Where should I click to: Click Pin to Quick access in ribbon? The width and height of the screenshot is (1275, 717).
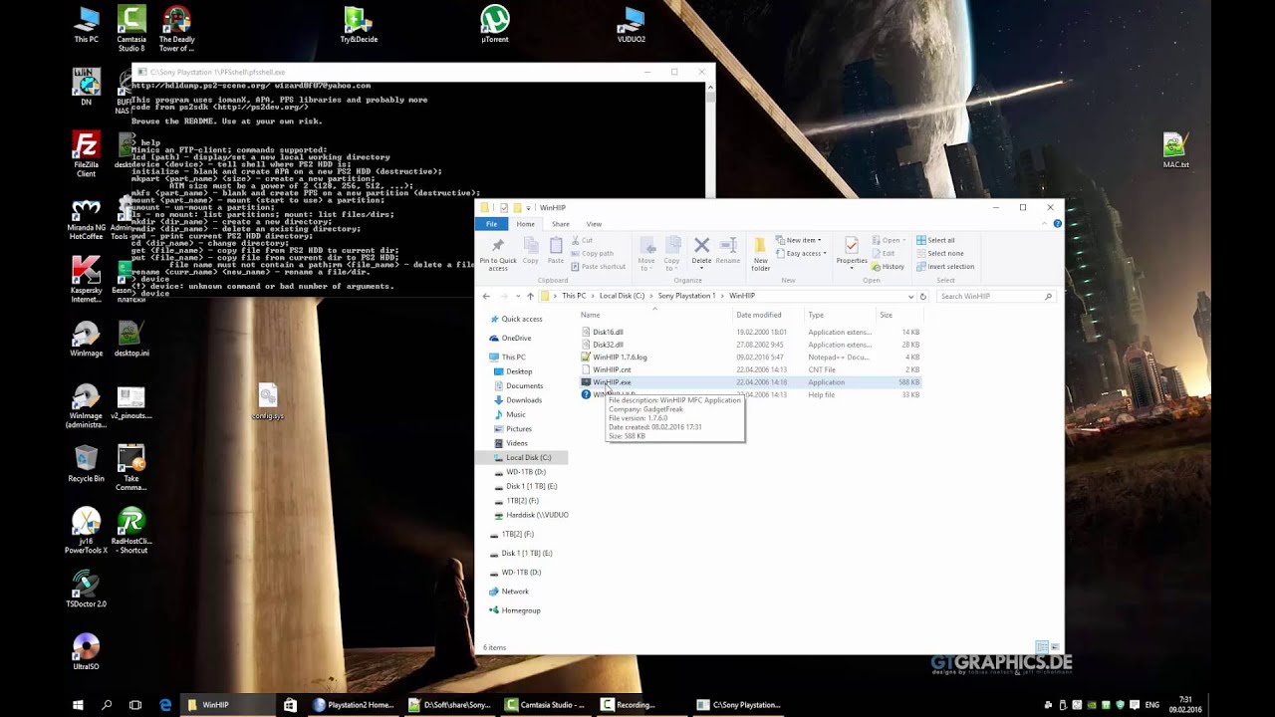click(498, 253)
